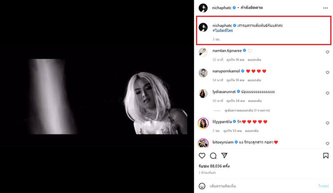The image size is (333, 193).
Task: Like namtan.tipnaree's comment heart
Action: 328,52
